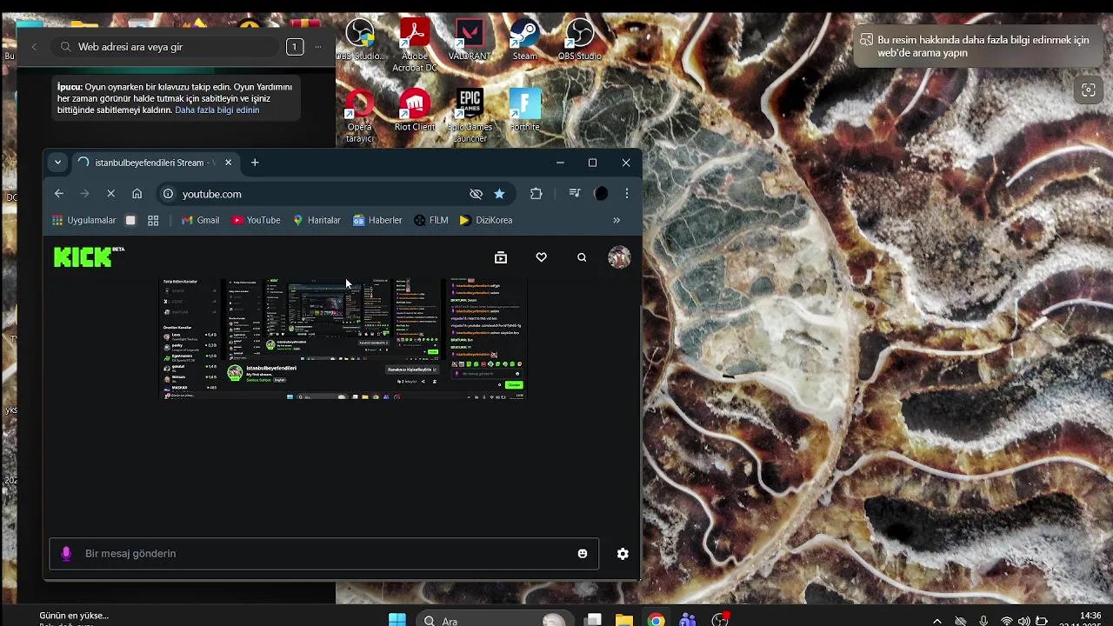
Task: Go back in the Game Bar browser panel
Action: pos(34,47)
